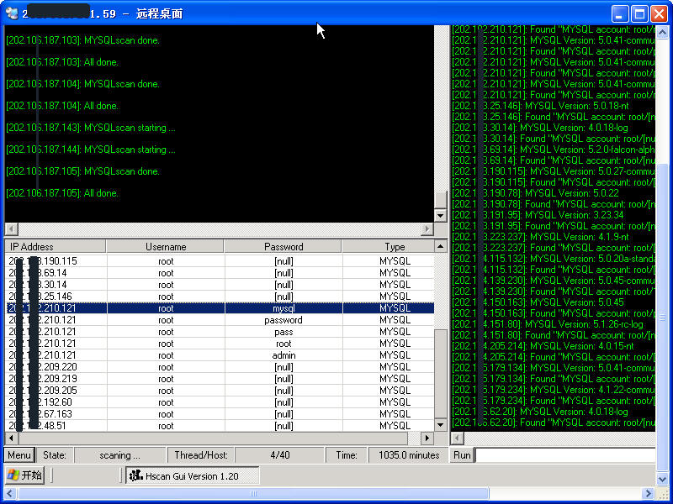Click log line 'MYSQL Version: 5.1.26-rc-log'
Viewport: 673px width, 504px height.
click(x=548, y=324)
